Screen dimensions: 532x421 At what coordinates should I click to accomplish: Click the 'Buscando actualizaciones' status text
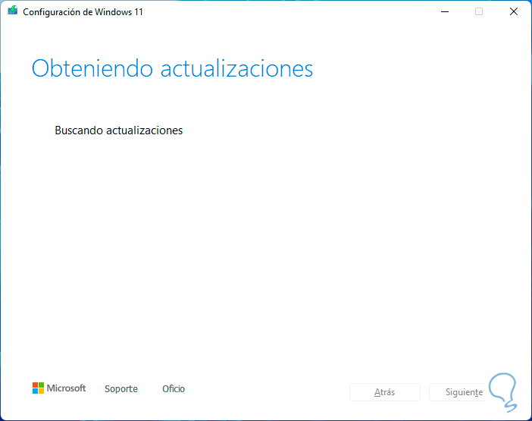(119, 130)
